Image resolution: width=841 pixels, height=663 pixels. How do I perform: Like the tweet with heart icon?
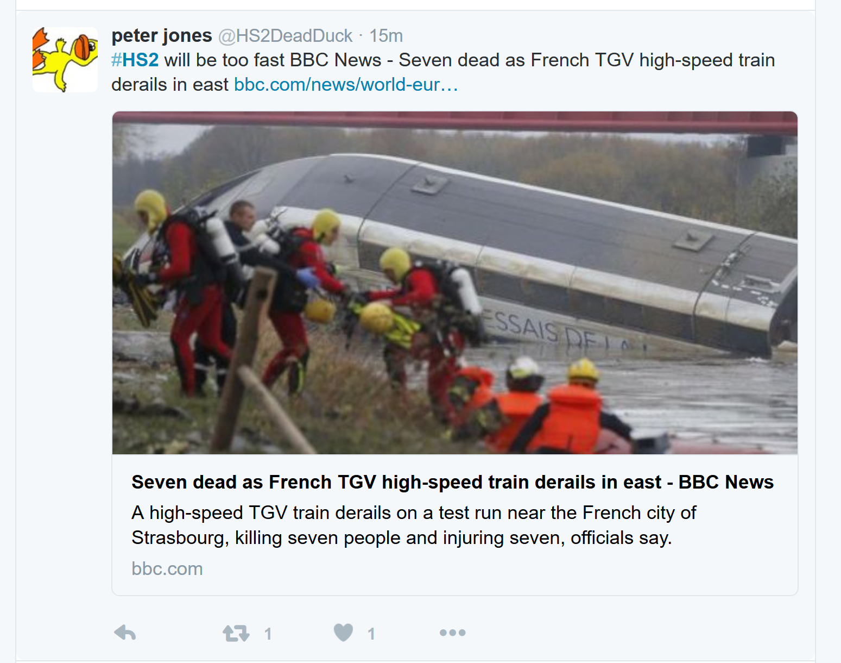tap(343, 633)
